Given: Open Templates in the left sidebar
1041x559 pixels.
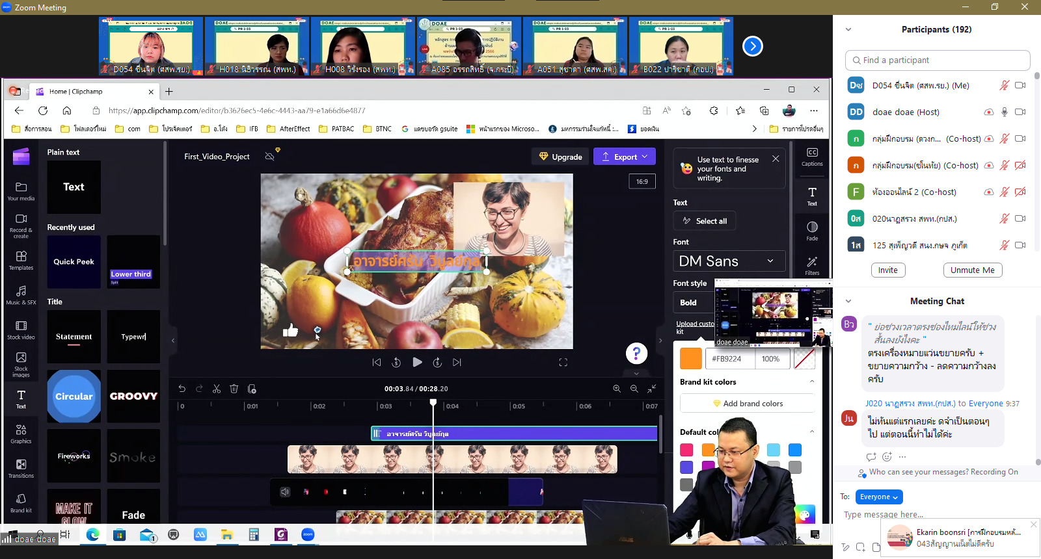Looking at the screenshot, I should point(21,260).
